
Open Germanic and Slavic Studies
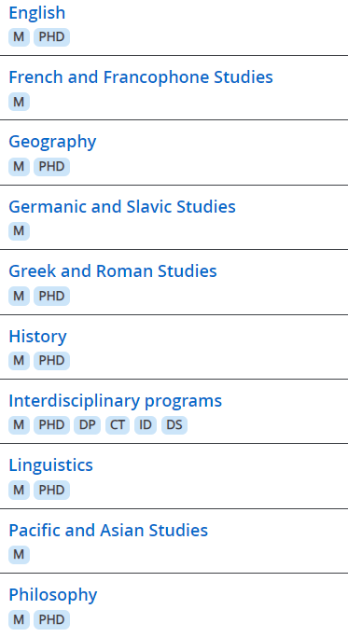(x=122, y=207)
